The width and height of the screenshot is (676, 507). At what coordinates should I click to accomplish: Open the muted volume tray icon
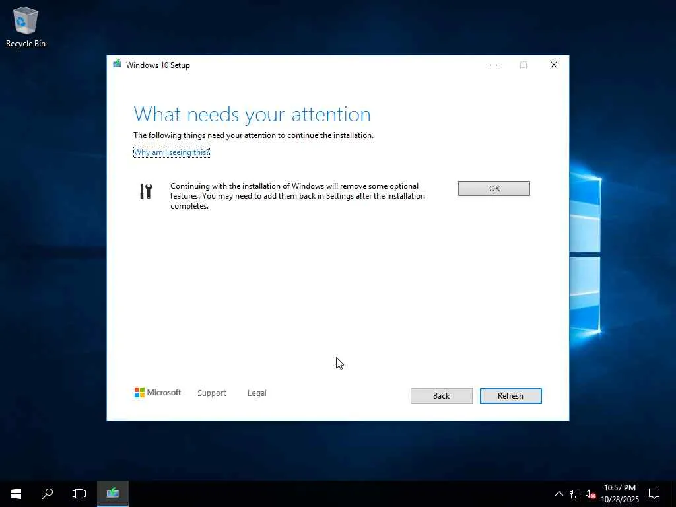pyautogui.click(x=590, y=494)
